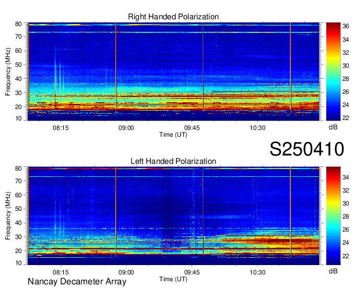Click the 09:45 tick of Right Handed plot
The width and height of the screenshot is (355, 288).
tap(192, 128)
